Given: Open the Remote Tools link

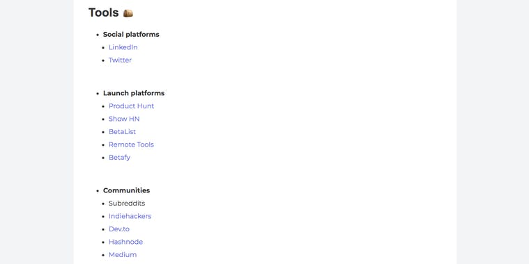Looking at the screenshot, I should point(131,145).
